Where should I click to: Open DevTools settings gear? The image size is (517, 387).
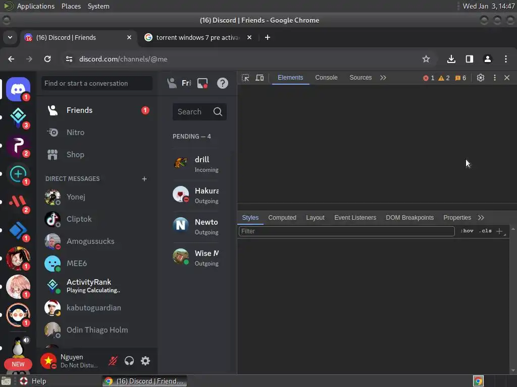[481, 78]
